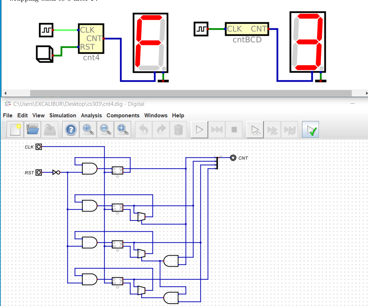Open the Components menu
368x306 pixels.
point(123,115)
